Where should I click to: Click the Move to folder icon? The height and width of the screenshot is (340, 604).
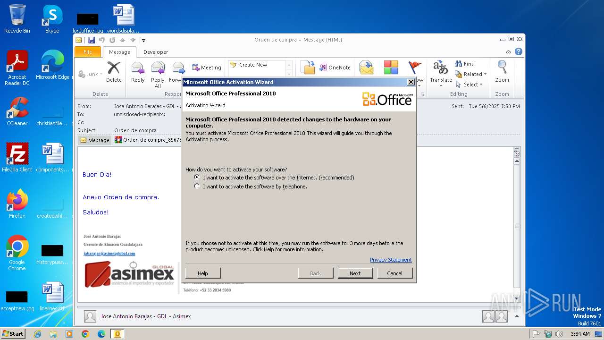click(308, 68)
